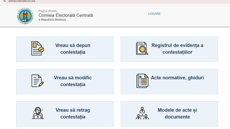Open the LOGARE login link
The width and height of the screenshot is (230, 129).
coord(154,14)
